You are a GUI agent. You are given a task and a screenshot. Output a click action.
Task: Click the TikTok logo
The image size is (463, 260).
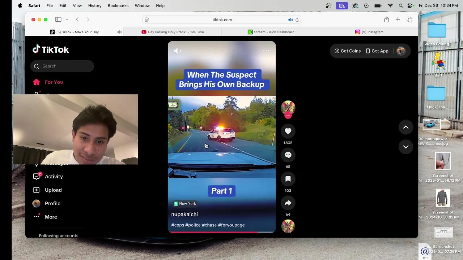[x=51, y=49]
